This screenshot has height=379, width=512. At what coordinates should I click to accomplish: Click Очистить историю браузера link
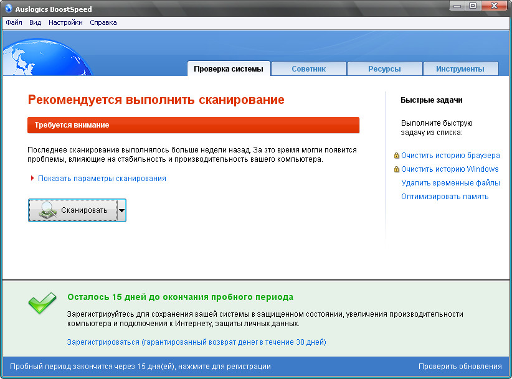click(x=450, y=156)
